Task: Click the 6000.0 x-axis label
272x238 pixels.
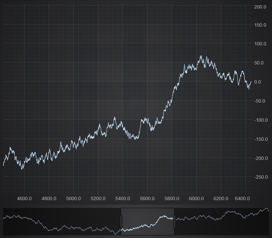Action: [x=196, y=199]
